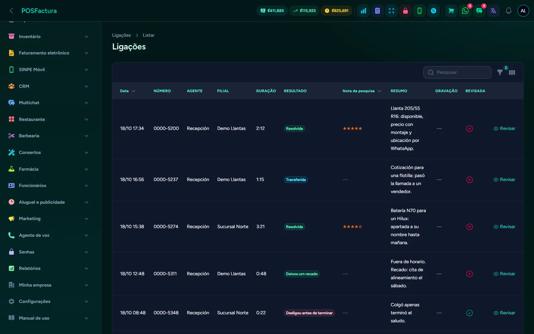
Task: Open the green chat bubbles icon
Action: coord(479,11)
